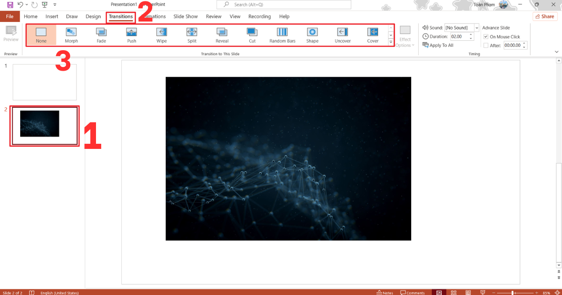Select slide 1 thumbnail

tap(44, 82)
